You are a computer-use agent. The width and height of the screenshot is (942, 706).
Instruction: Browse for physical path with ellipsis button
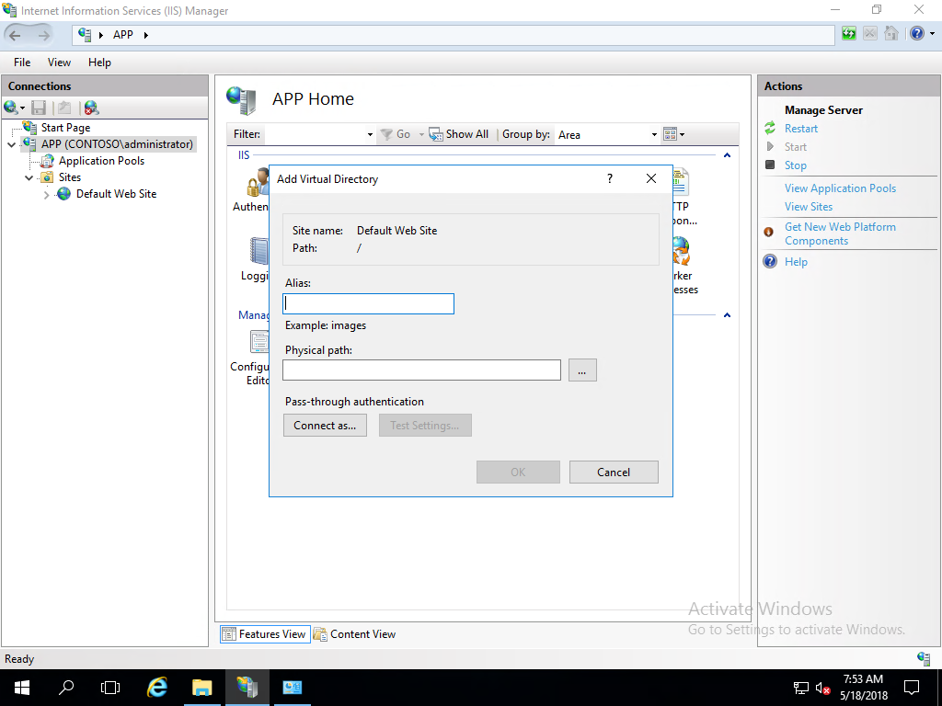pos(582,370)
